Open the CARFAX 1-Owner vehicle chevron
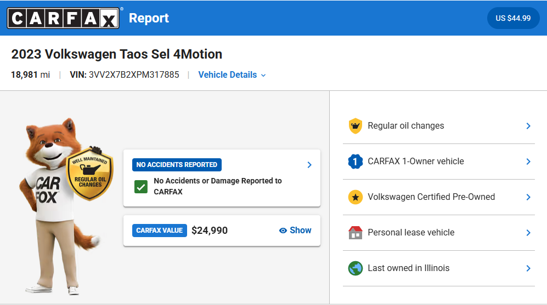Viewport: 547px width, 305px height. [x=528, y=162]
